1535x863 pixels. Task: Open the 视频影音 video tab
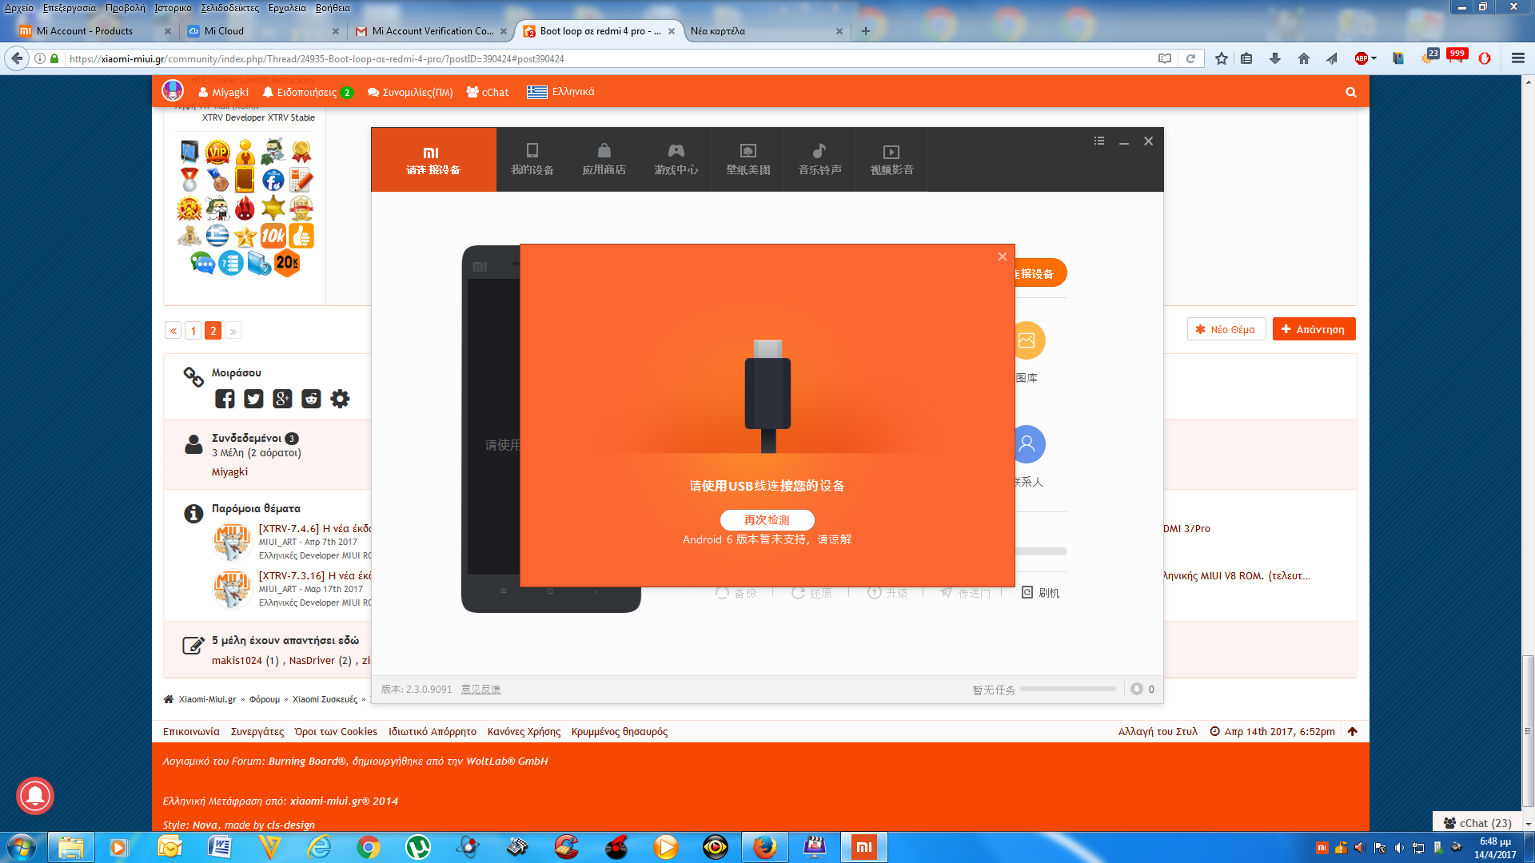tap(891, 159)
